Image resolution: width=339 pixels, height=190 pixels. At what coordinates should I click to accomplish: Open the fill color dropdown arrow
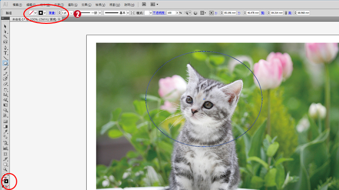click(x=36, y=13)
